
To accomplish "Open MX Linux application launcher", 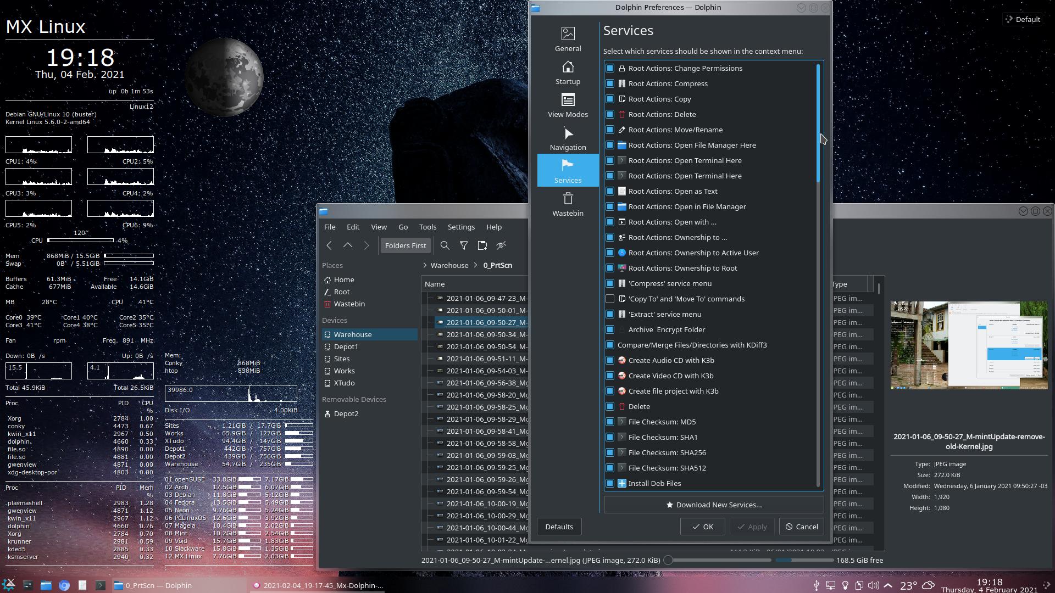I will [x=9, y=585].
